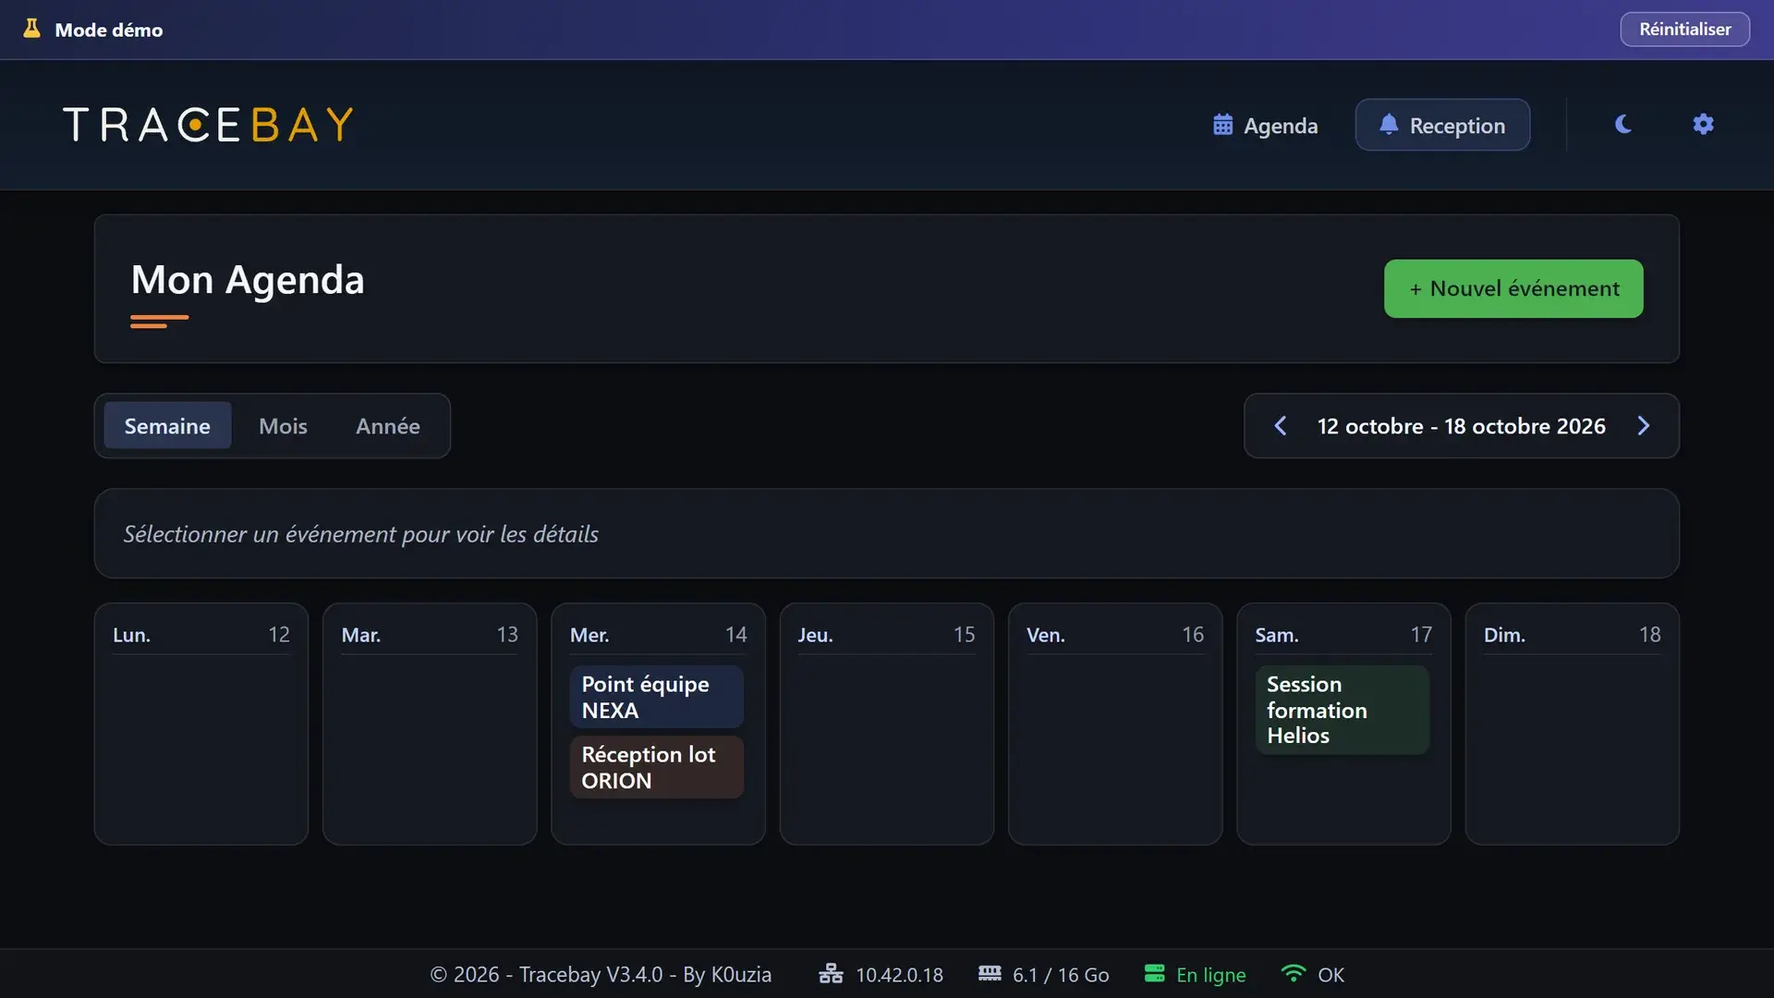Switch to Semaine view
Image resolution: width=1774 pixels, height=998 pixels.
click(167, 426)
